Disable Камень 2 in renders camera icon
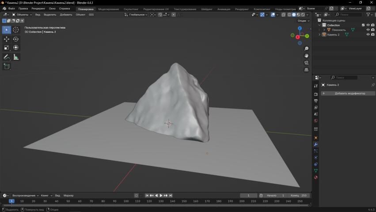 pos(372,34)
